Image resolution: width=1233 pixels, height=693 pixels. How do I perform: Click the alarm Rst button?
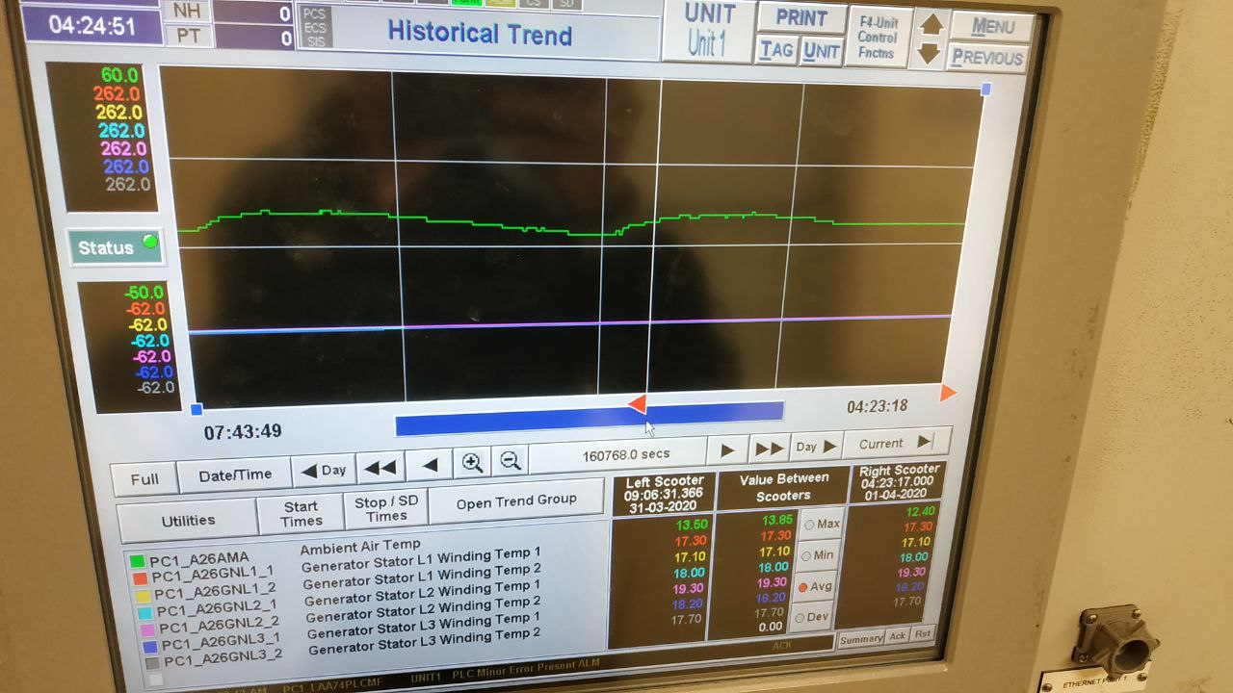pyautogui.click(x=922, y=635)
